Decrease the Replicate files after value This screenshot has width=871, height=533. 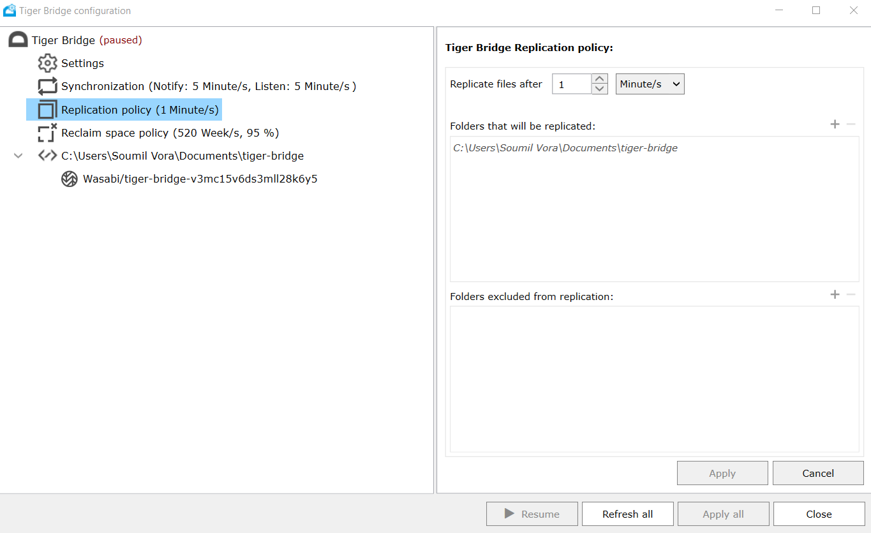[x=600, y=89]
